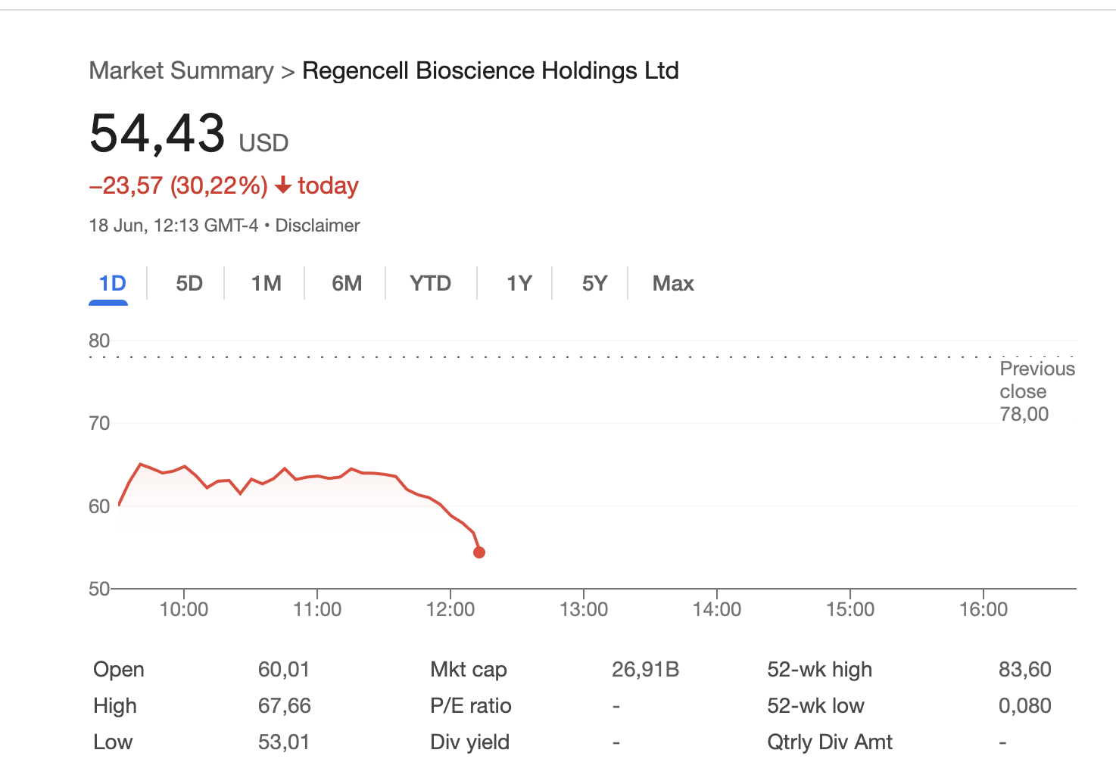Select the 1D range tab
This screenshot has width=1116, height=784.
point(113,284)
